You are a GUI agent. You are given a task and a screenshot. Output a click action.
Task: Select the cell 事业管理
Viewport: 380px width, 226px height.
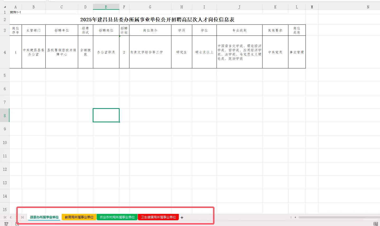(x=297, y=52)
